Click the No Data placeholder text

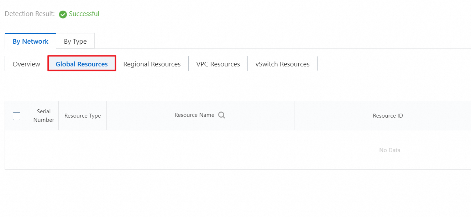coord(390,150)
